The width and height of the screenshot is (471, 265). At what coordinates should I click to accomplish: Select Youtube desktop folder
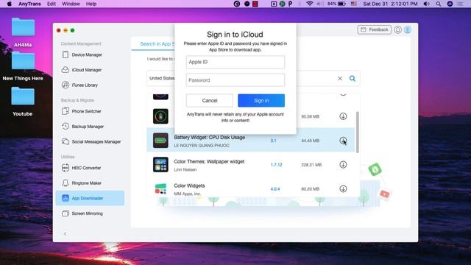tap(23, 102)
